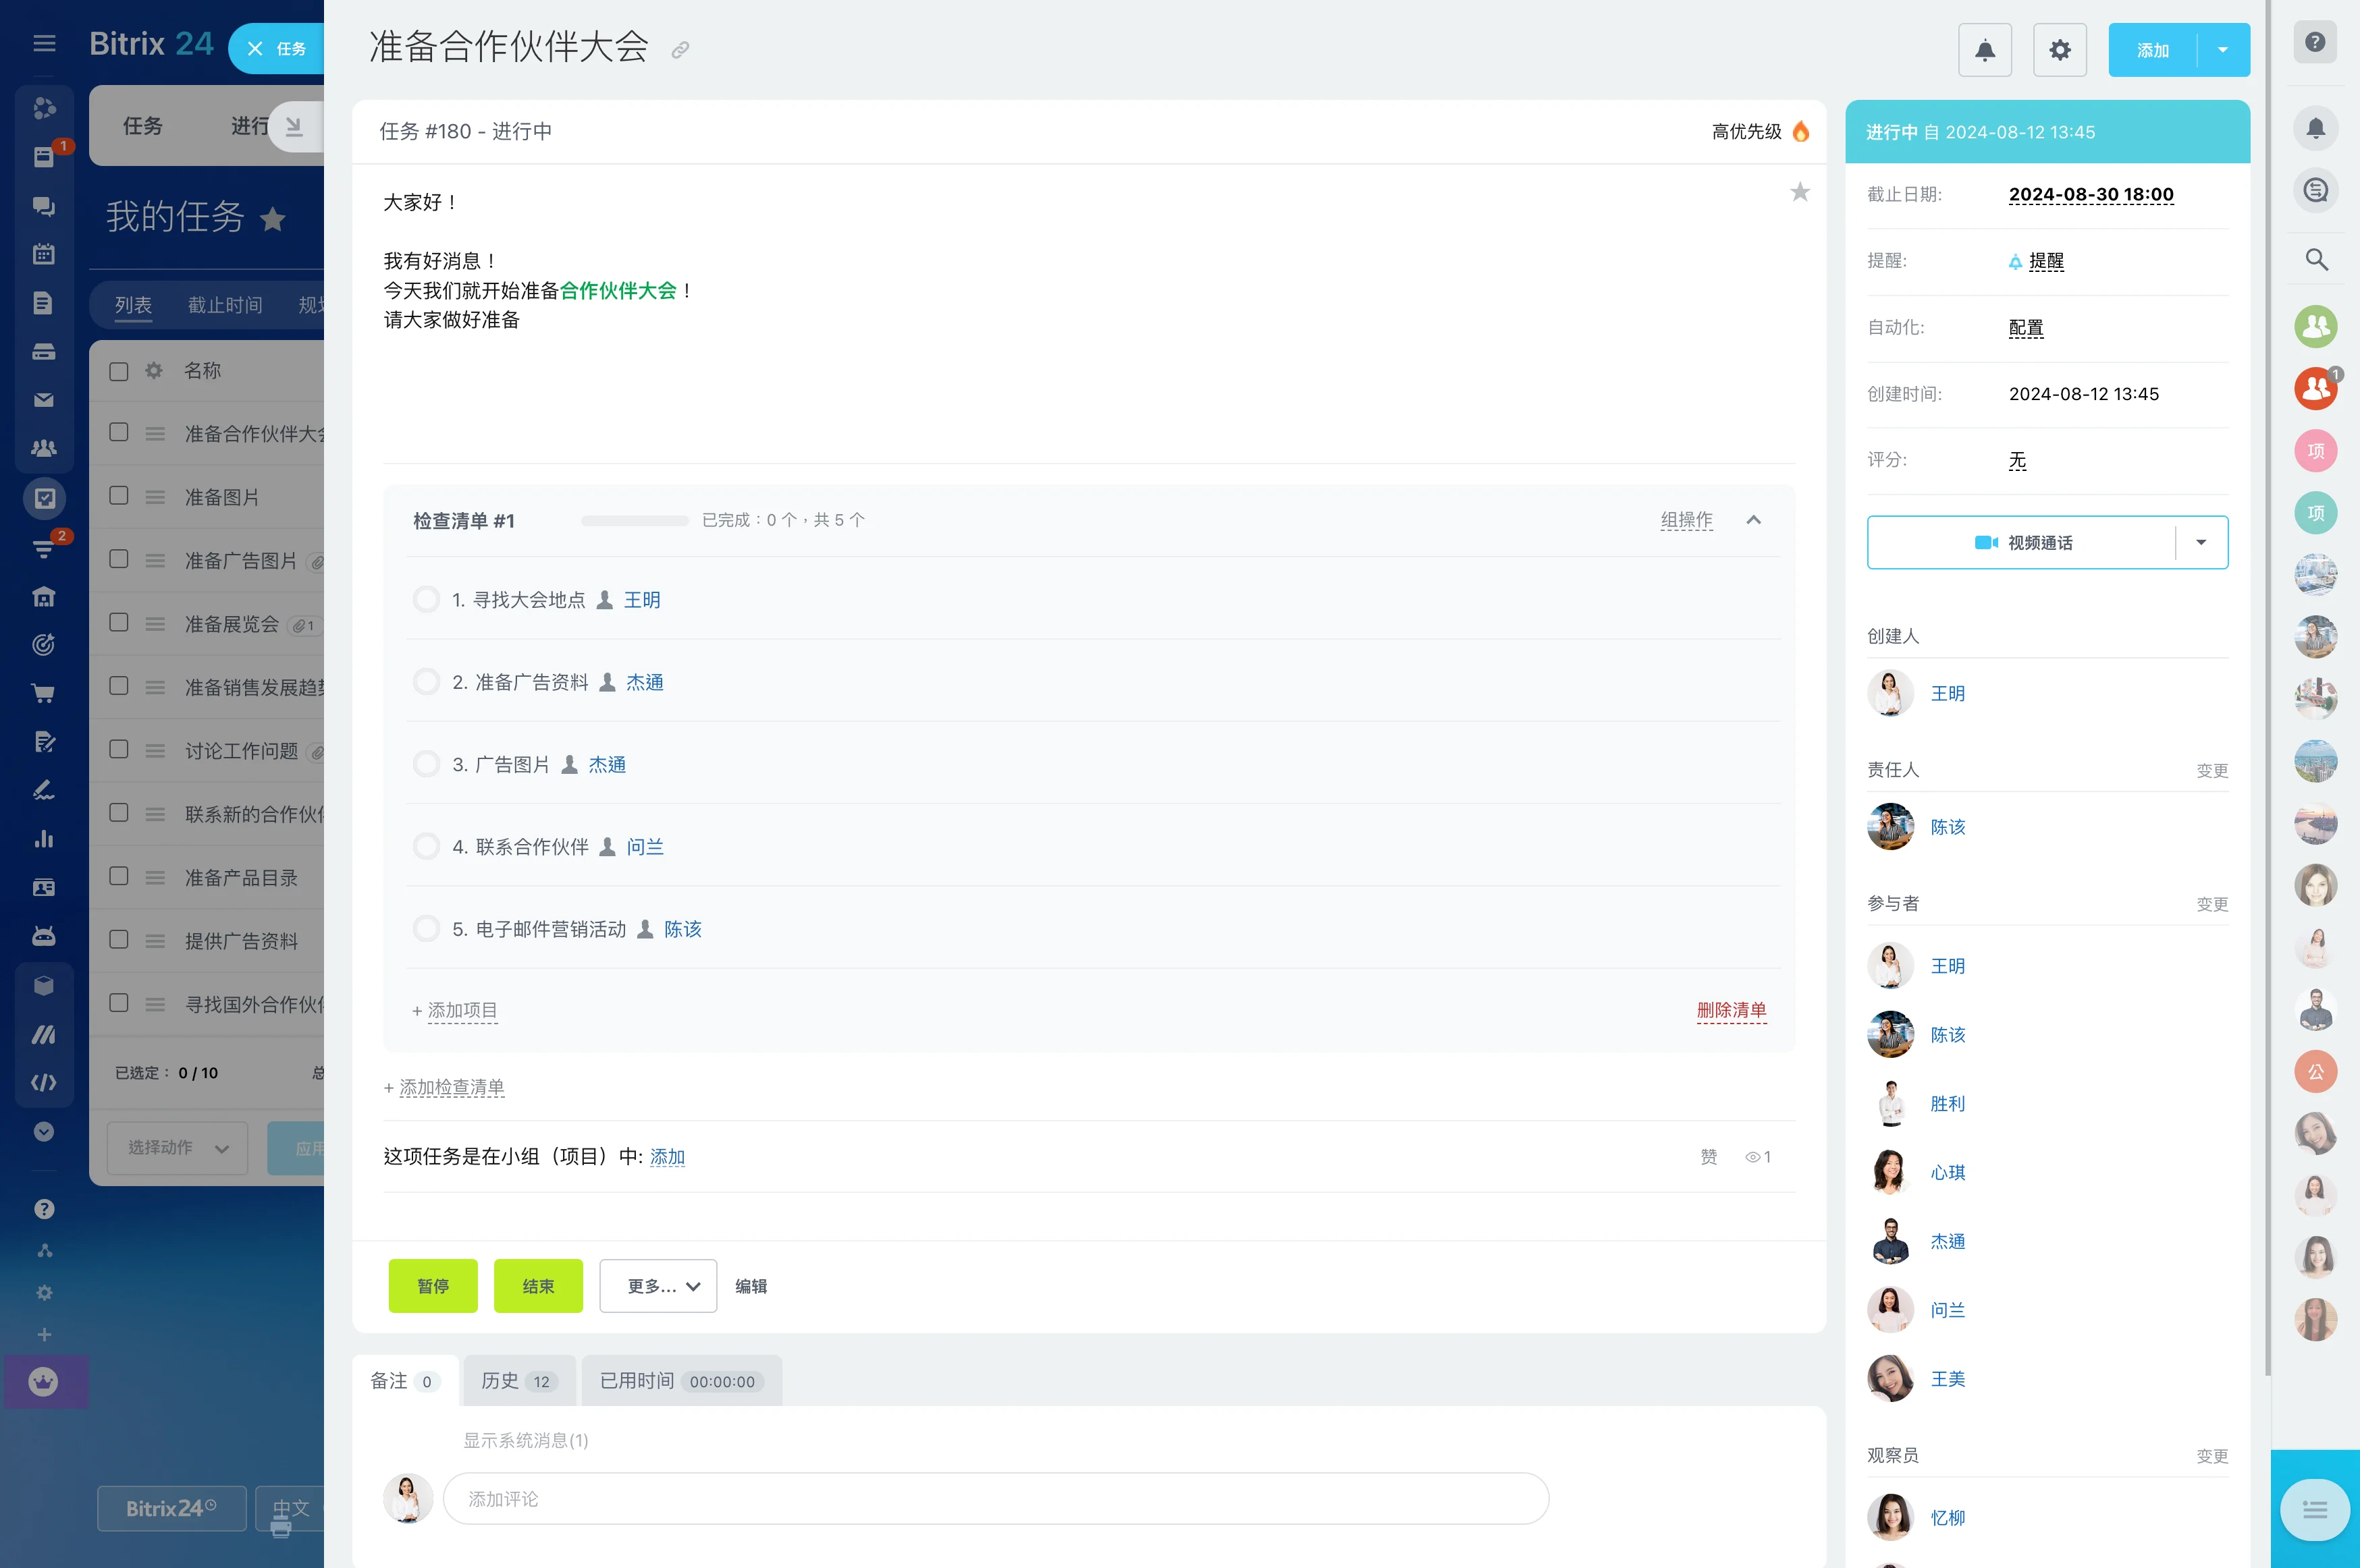Screen dimensions: 2360x1568
Task: Click 添加检查清单 link
Action: (451, 1087)
